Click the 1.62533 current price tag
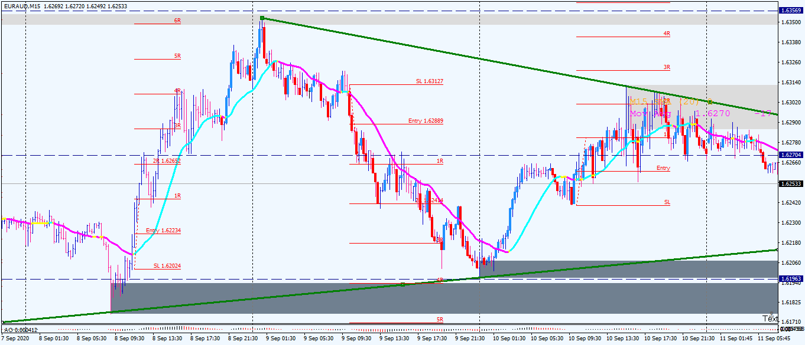The width and height of the screenshot is (805, 345). click(x=791, y=183)
